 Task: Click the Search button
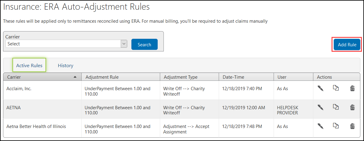(x=144, y=44)
